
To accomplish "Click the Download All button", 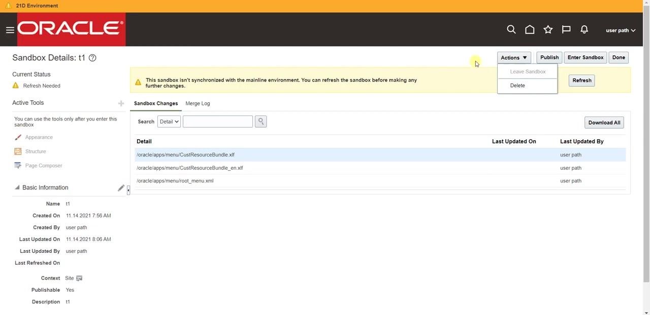I will point(604,123).
